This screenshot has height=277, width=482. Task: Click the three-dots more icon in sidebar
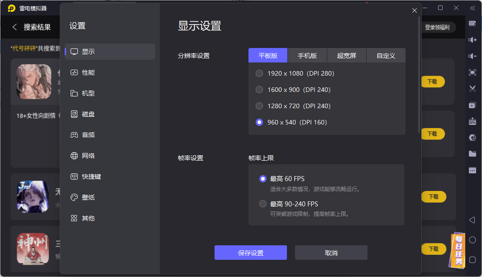click(472, 170)
